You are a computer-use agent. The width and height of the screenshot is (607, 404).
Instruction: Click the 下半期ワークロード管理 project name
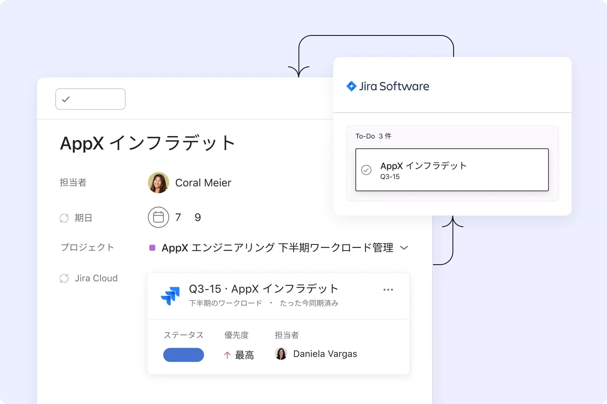[x=336, y=247]
